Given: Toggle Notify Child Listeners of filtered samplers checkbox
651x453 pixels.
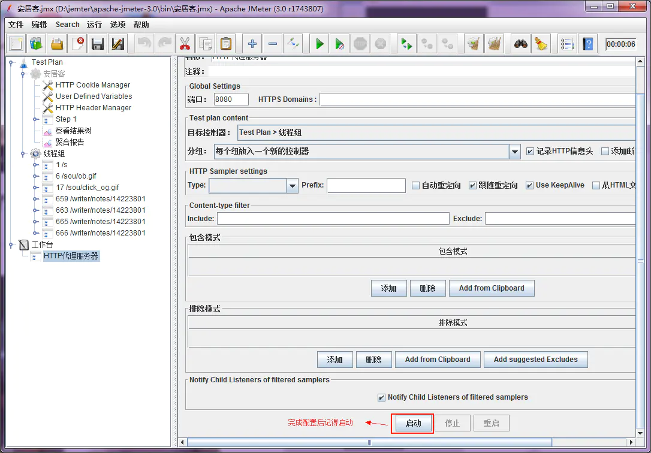Looking at the screenshot, I should tap(382, 397).
